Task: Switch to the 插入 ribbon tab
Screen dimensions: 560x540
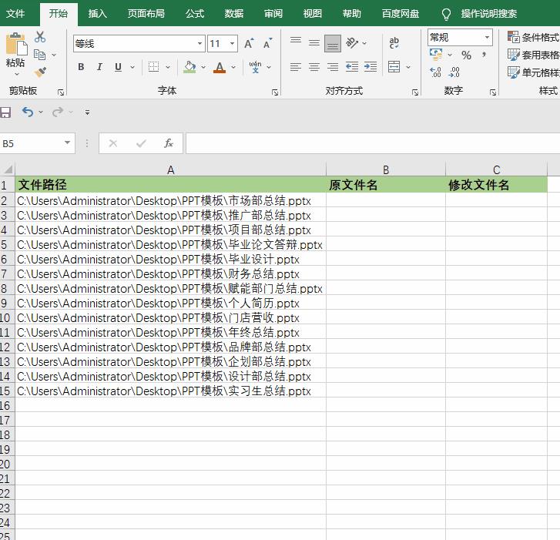Action: 98,13
